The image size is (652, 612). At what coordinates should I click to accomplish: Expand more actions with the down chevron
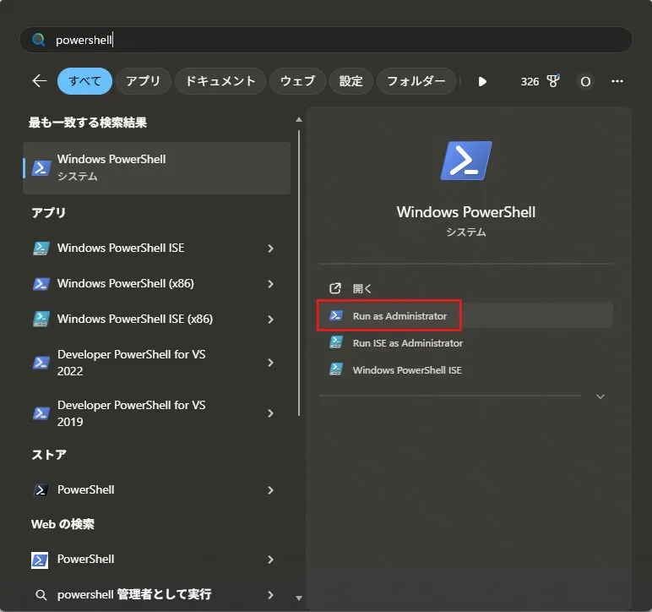[600, 396]
